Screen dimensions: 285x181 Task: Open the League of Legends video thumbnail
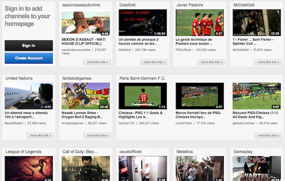coord(29,168)
